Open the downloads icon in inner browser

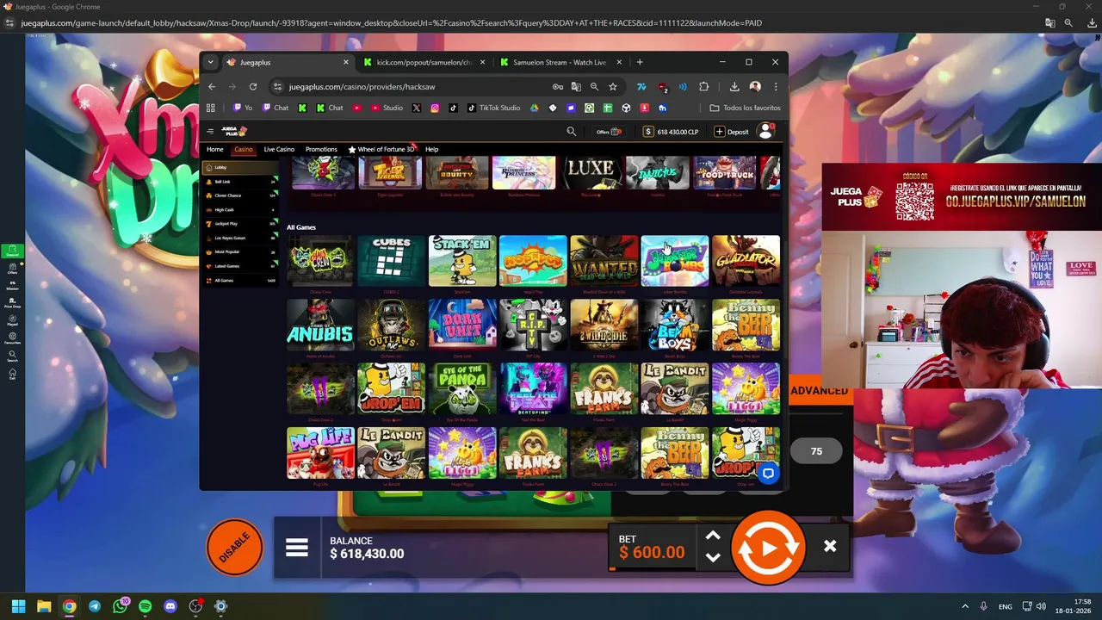coord(734,87)
